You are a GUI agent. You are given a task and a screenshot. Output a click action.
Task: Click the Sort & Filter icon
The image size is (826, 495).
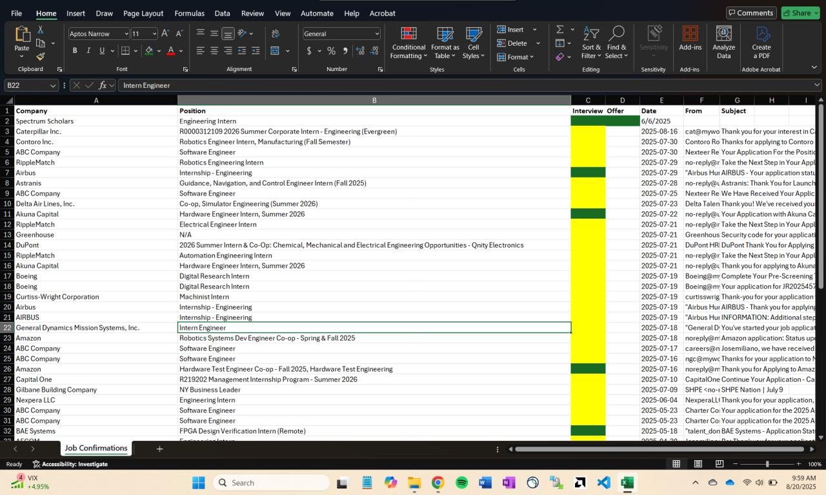[x=591, y=44]
